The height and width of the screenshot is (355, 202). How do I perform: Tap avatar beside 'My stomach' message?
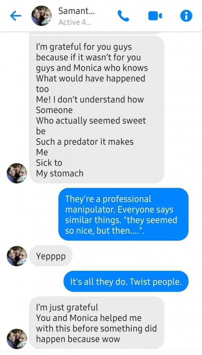17,173
